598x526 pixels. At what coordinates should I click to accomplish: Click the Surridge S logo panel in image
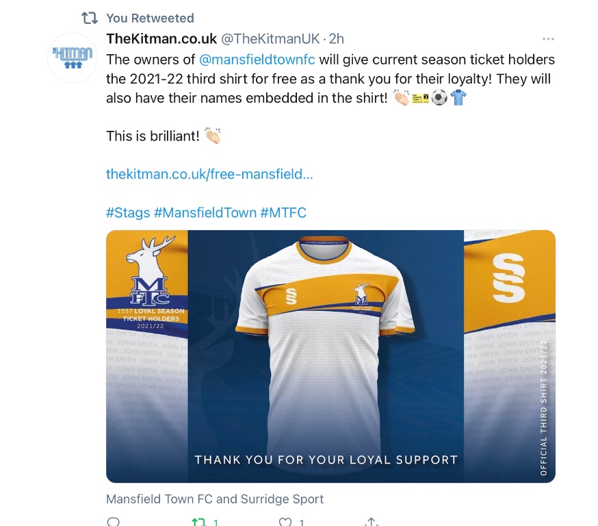point(509,278)
